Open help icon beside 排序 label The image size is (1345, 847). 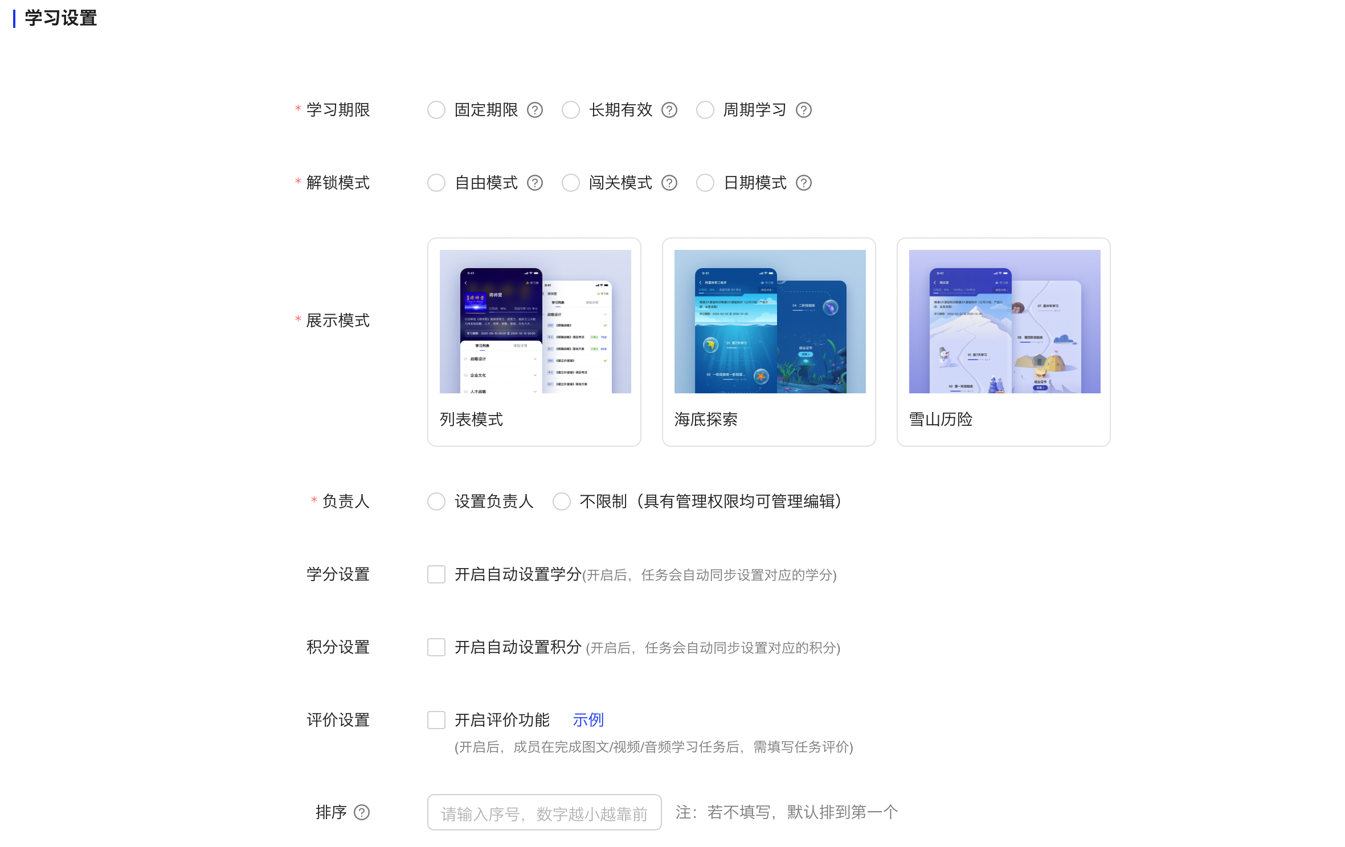click(x=362, y=812)
